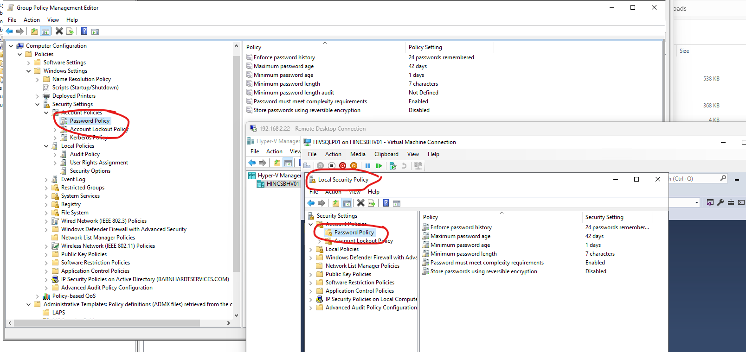Pause the virtual machine from VM toolbar
Screen dimensions: 746x352
(367, 166)
